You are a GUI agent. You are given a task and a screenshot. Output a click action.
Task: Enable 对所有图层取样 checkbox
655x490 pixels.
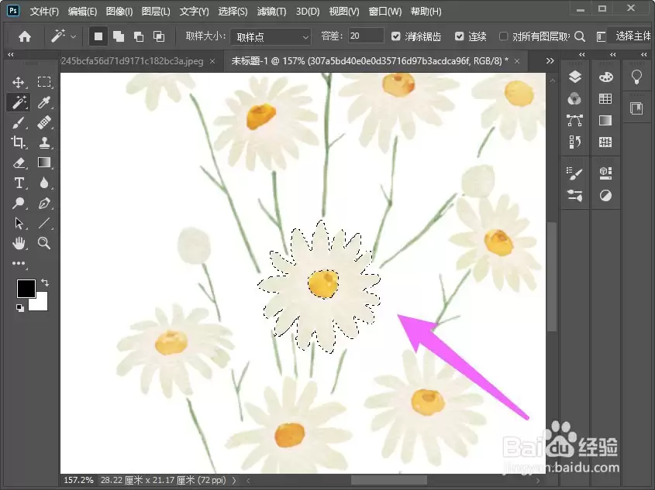point(503,36)
